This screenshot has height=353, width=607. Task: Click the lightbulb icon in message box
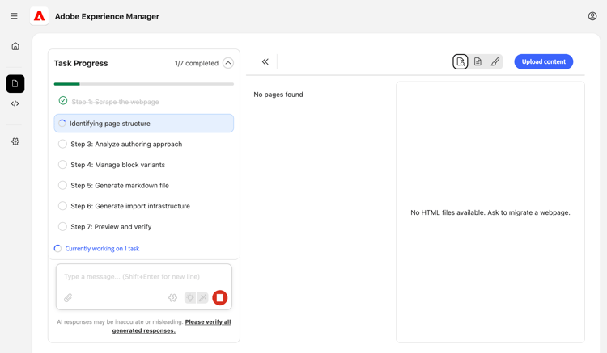(x=190, y=298)
